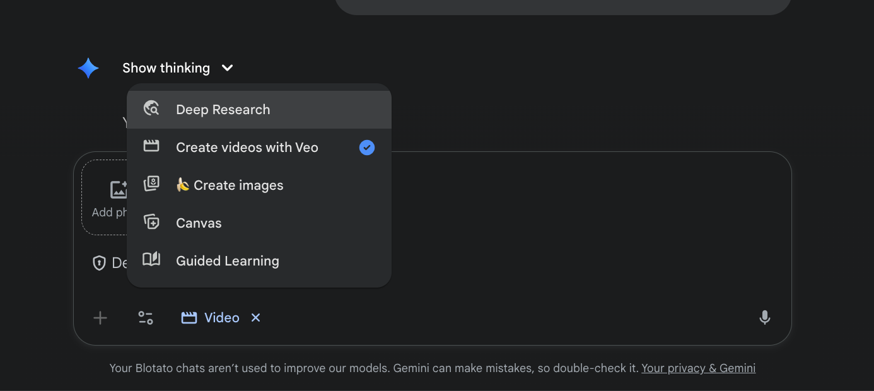Choose Guided Learning in the menu
The image size is (874, 391).
259,261
